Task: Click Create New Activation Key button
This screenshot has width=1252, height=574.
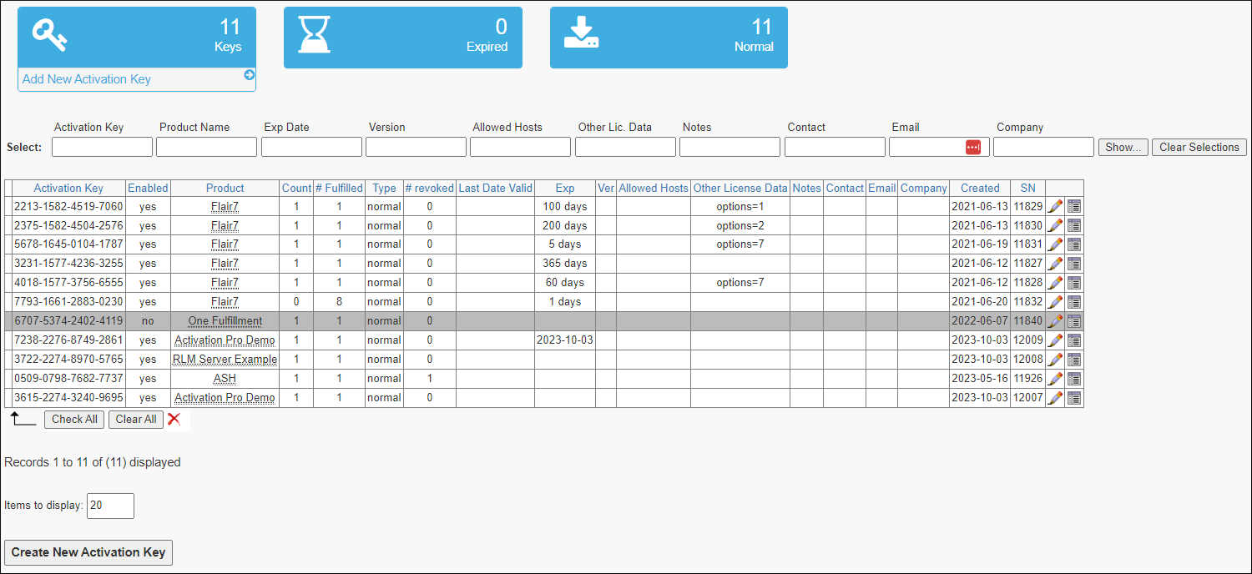Action: tap(88, 552)
